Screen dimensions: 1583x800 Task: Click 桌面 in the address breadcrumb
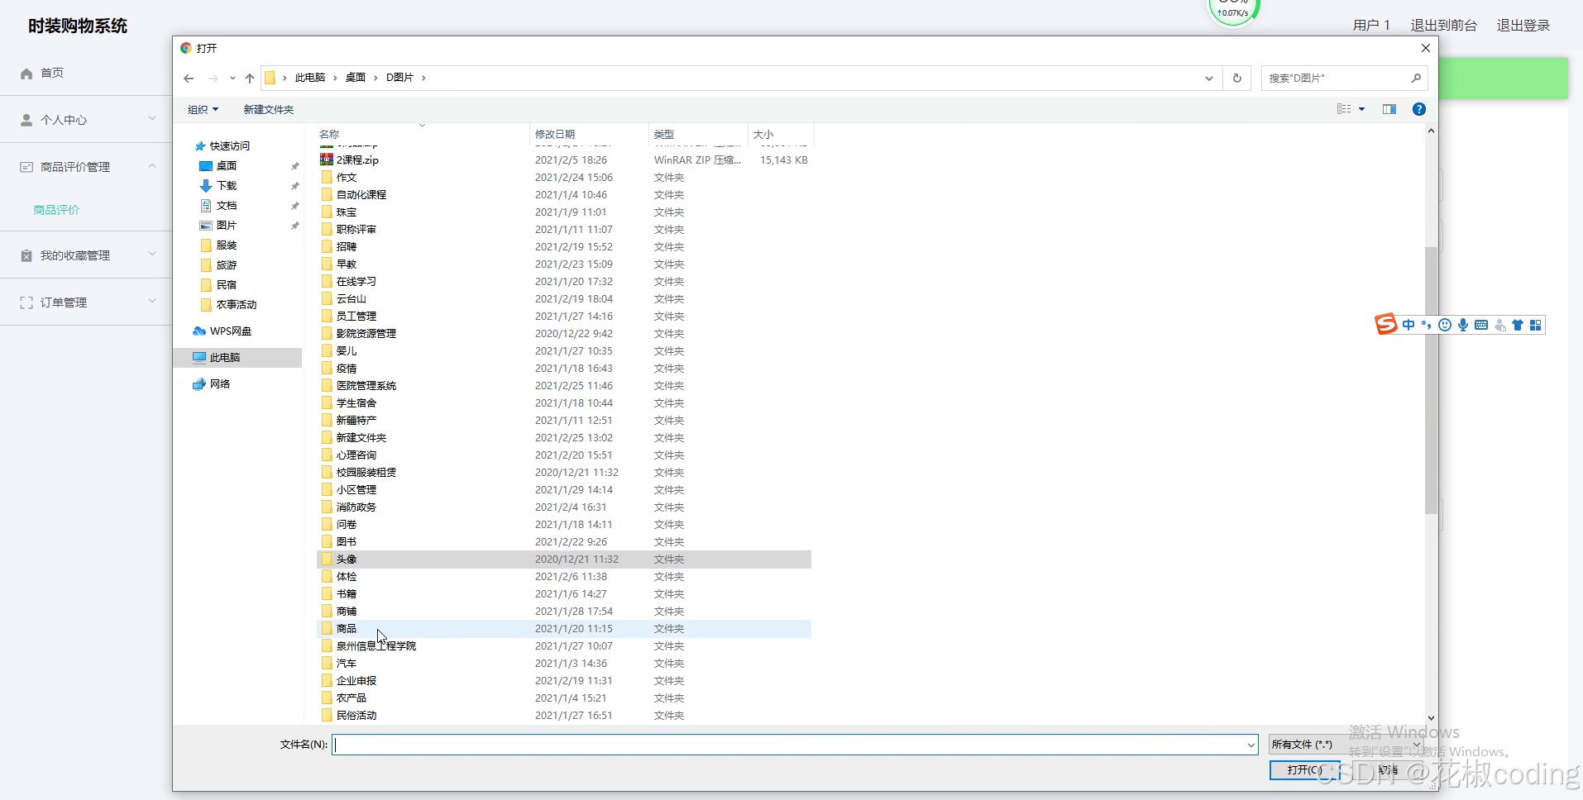coord(356,78)
